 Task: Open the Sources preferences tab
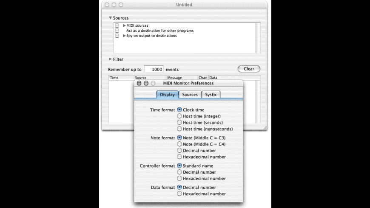coord(190,95)
